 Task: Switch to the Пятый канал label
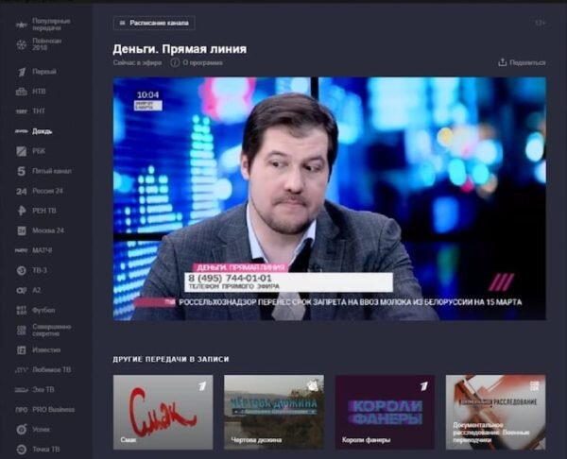[52, 171]
